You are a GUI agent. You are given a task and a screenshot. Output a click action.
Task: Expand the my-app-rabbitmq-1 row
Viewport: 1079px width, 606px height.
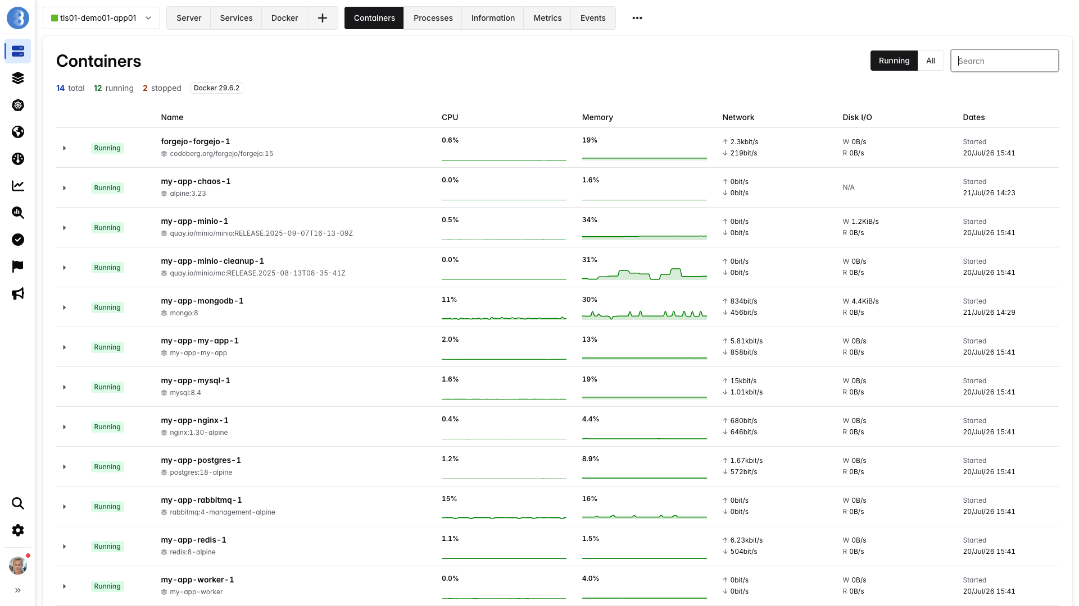tap(64, 507)
